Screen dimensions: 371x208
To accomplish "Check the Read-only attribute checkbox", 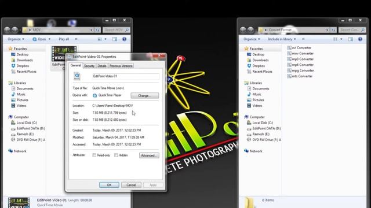I will click(x=94, y=155).
